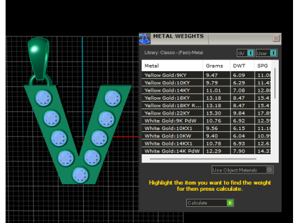Viewport: 298px width, 223px height.
Task: Click the Metal column header
Action: 172,66
